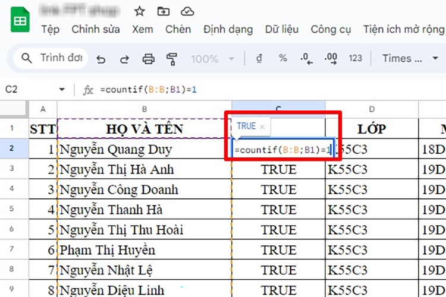
Task: Select cell Nguyễn Thị Thu Hoài
Action: point(145,230)
